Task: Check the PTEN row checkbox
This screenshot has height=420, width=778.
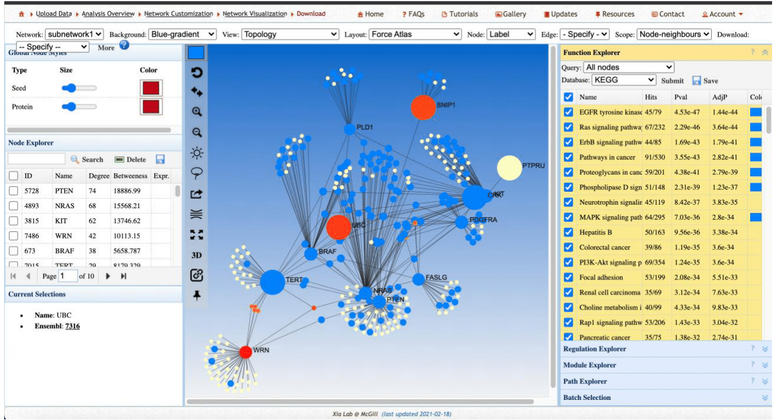Action: pyautogui.click(x=13, y=191)
